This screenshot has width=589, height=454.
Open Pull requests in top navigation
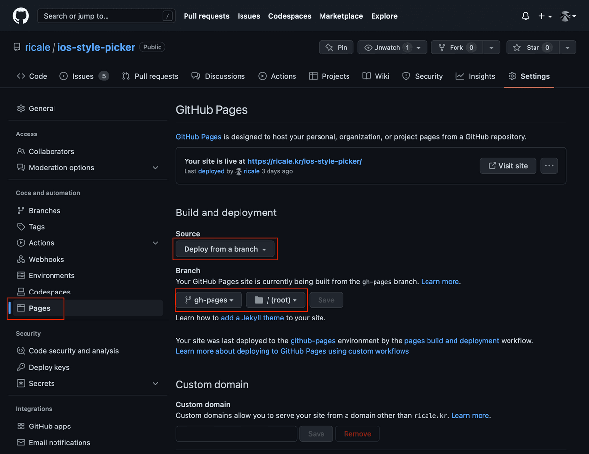[x=207, y=16]
